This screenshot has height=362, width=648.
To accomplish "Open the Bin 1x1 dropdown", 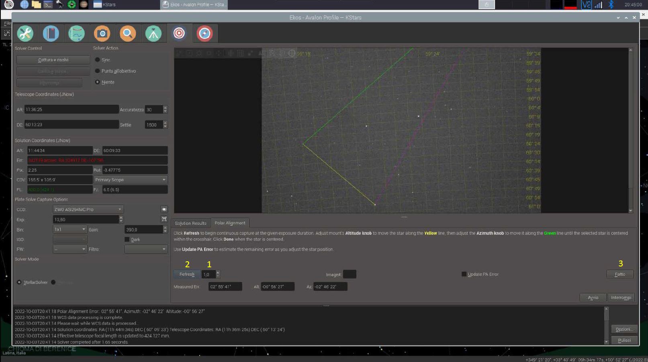I will pyautogui.click(x=70, y=230).
